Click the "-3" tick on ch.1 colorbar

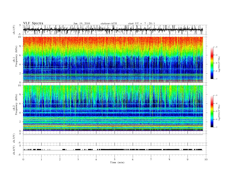[216, 47]
